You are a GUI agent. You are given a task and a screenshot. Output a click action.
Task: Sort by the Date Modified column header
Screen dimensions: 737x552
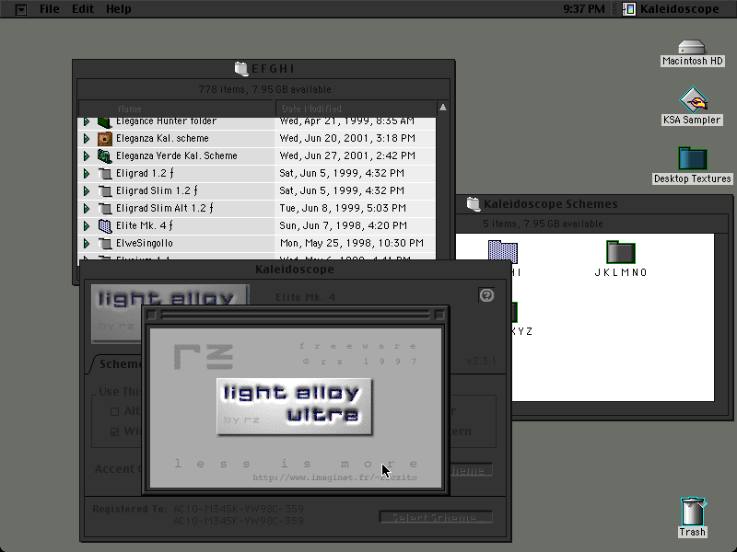pos(356,109)
